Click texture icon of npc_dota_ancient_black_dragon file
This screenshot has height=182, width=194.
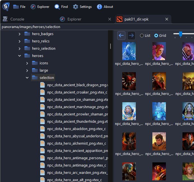click(42, 85)
